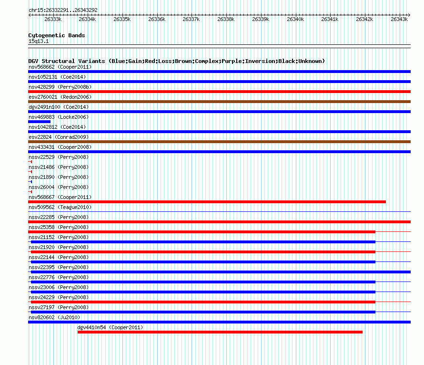Click nsv433431 (Cooper2008) label
The image size is (424, 365).
point(60,147)
